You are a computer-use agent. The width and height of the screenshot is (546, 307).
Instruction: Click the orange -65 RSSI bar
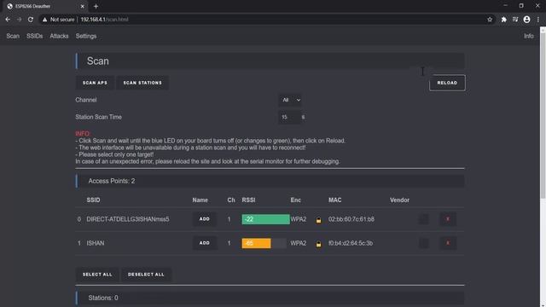(x=256, y=243)
